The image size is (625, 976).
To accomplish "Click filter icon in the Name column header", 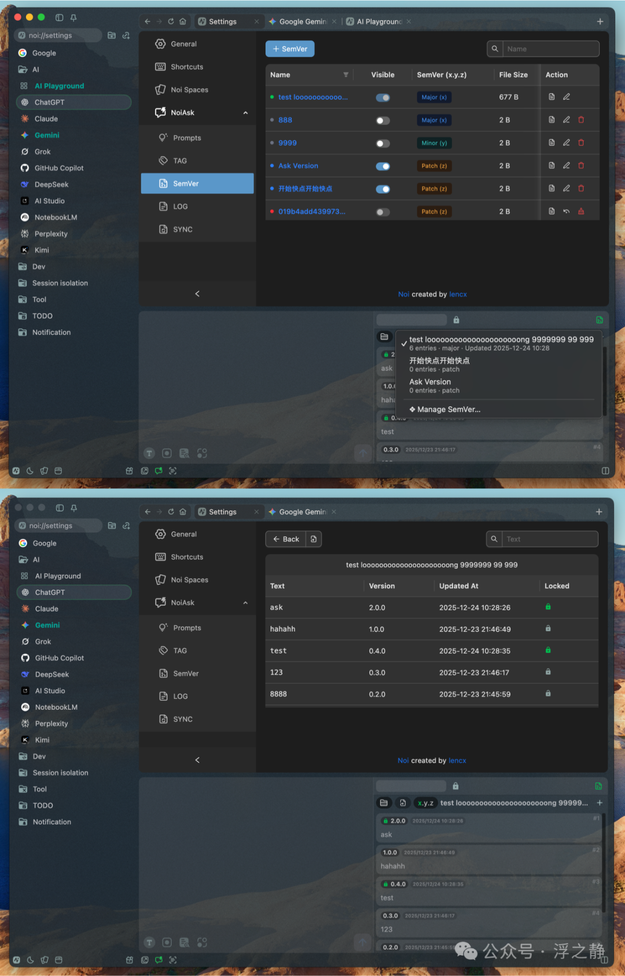I will (x=346, y=75).
